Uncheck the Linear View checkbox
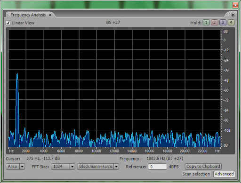This screenshot has height=183, width=241. [8, 23]
